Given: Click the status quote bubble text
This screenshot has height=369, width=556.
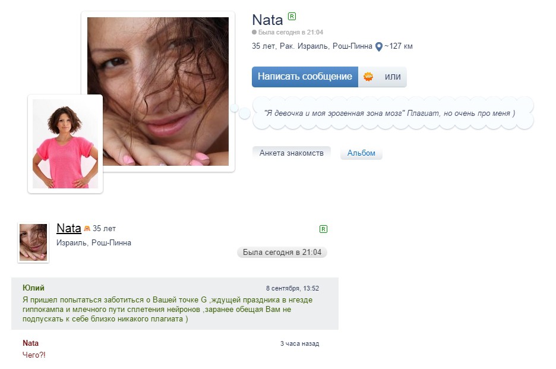Looking at the screenshot, I should (x=389, y=113).
